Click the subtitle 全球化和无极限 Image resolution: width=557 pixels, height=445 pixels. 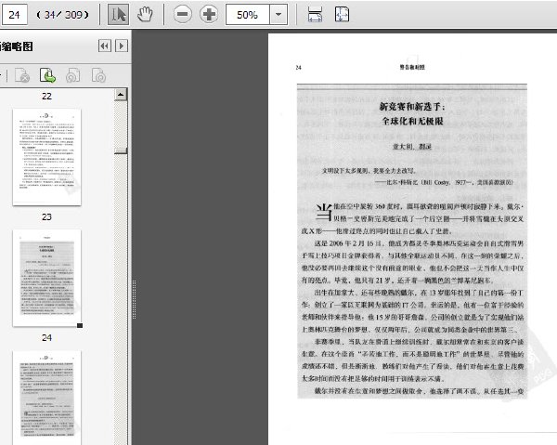(412, 121)
